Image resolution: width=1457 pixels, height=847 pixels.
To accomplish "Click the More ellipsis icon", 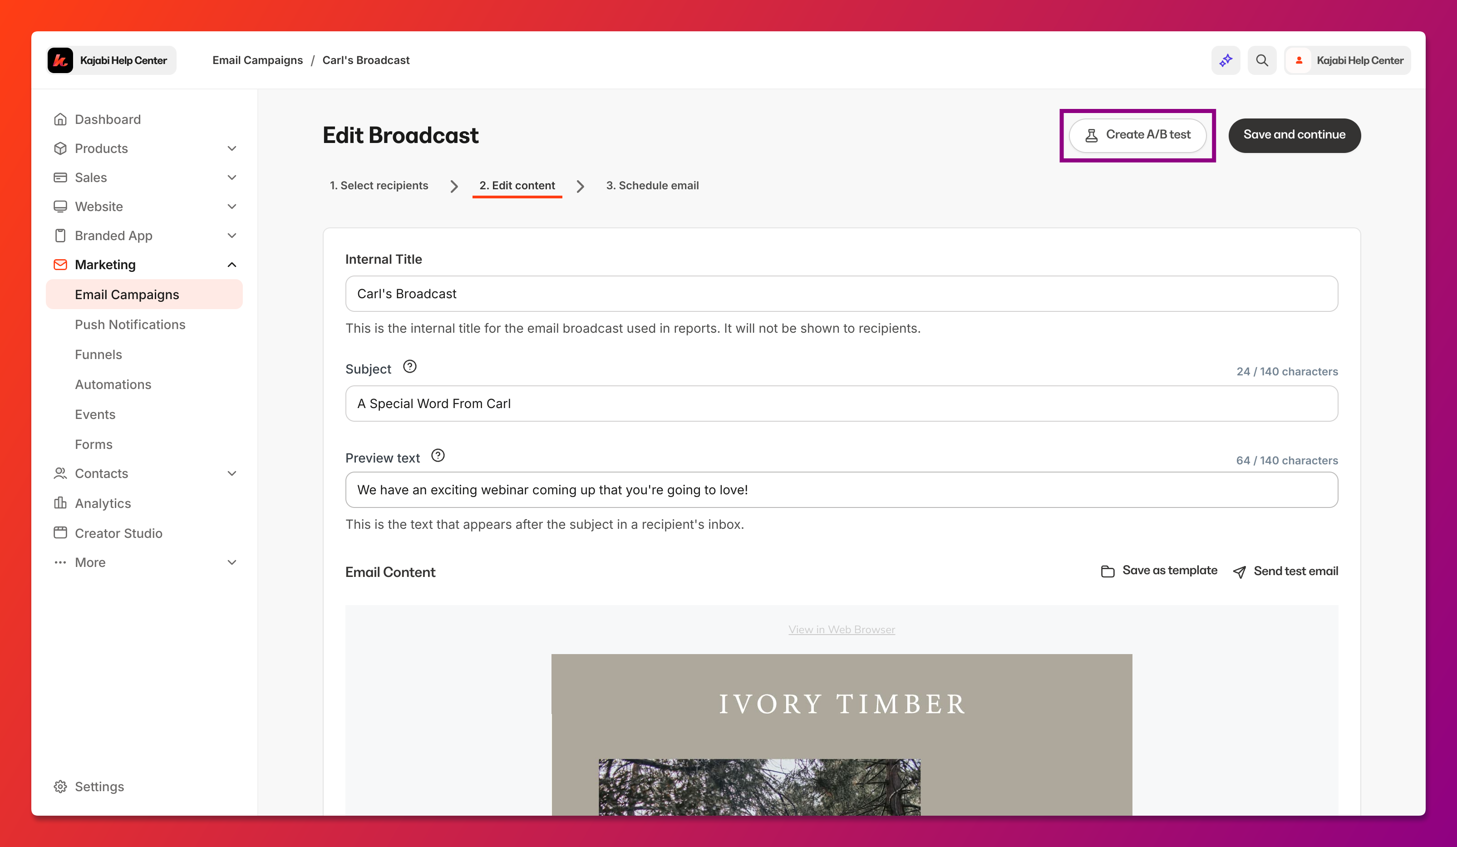I will [x=60, y=562].
